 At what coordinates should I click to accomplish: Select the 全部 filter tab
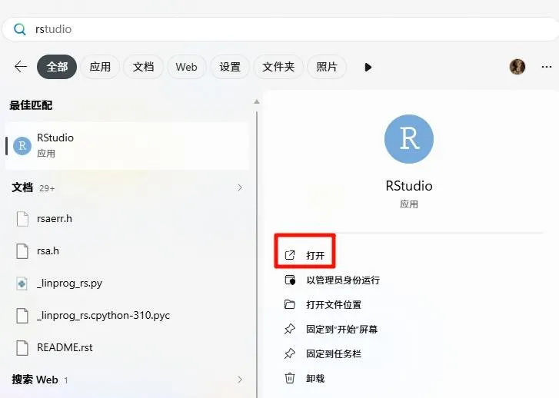[57, 67]
